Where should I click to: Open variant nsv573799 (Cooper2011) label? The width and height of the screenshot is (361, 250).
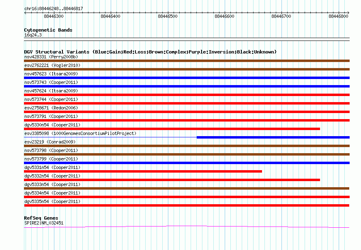coord(51,159)
